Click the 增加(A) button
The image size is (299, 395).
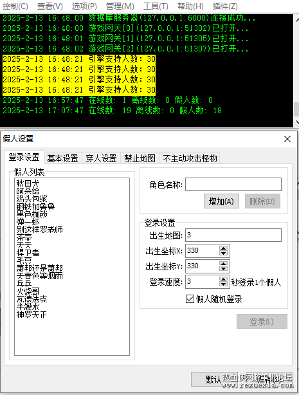(221, 201)
